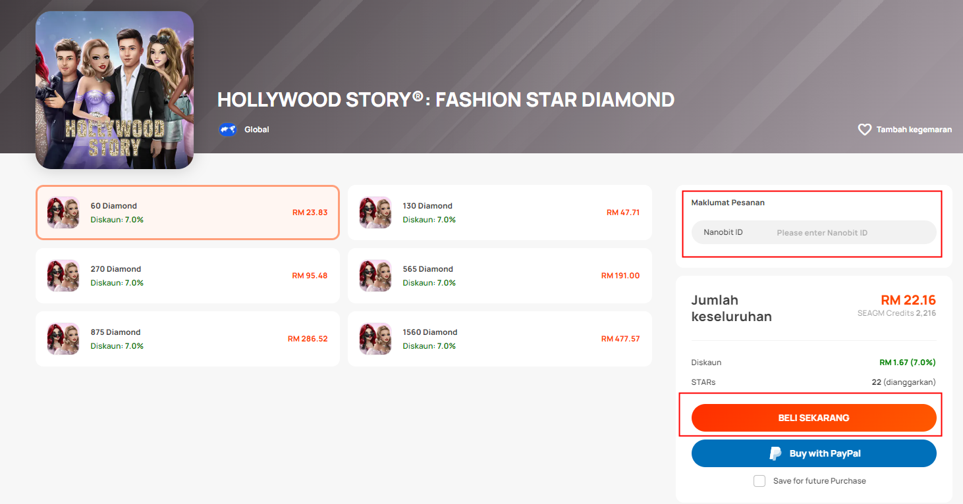
Task: Click the RM 191.00 price
Action: pyautogui.click(x=620, y=276)
